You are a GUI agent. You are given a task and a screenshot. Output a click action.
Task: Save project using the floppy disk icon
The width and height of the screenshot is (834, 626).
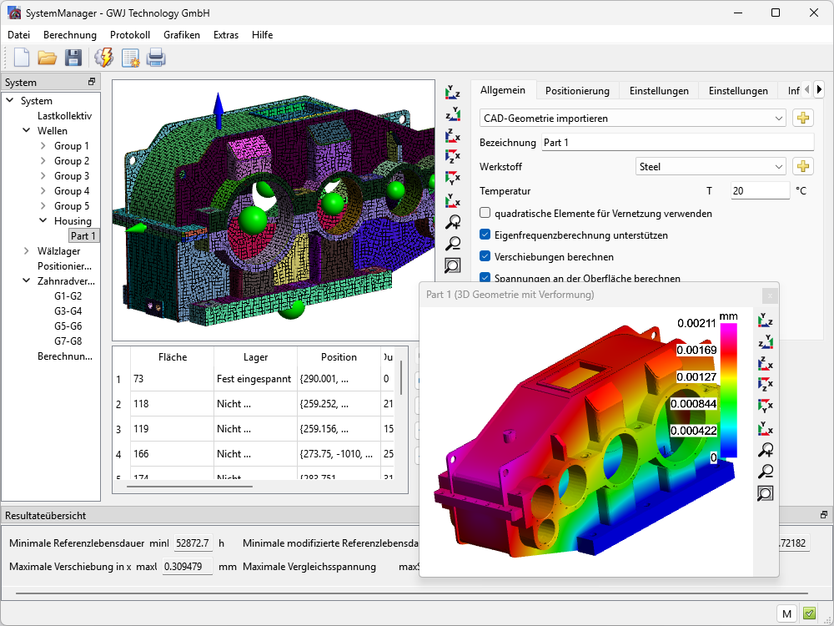73,58
